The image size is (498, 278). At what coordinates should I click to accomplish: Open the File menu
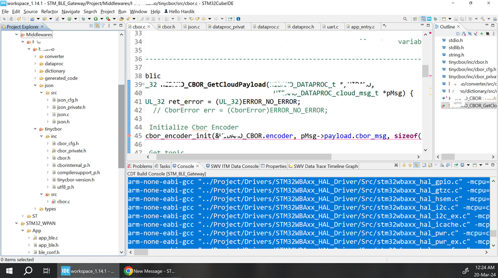5,11
